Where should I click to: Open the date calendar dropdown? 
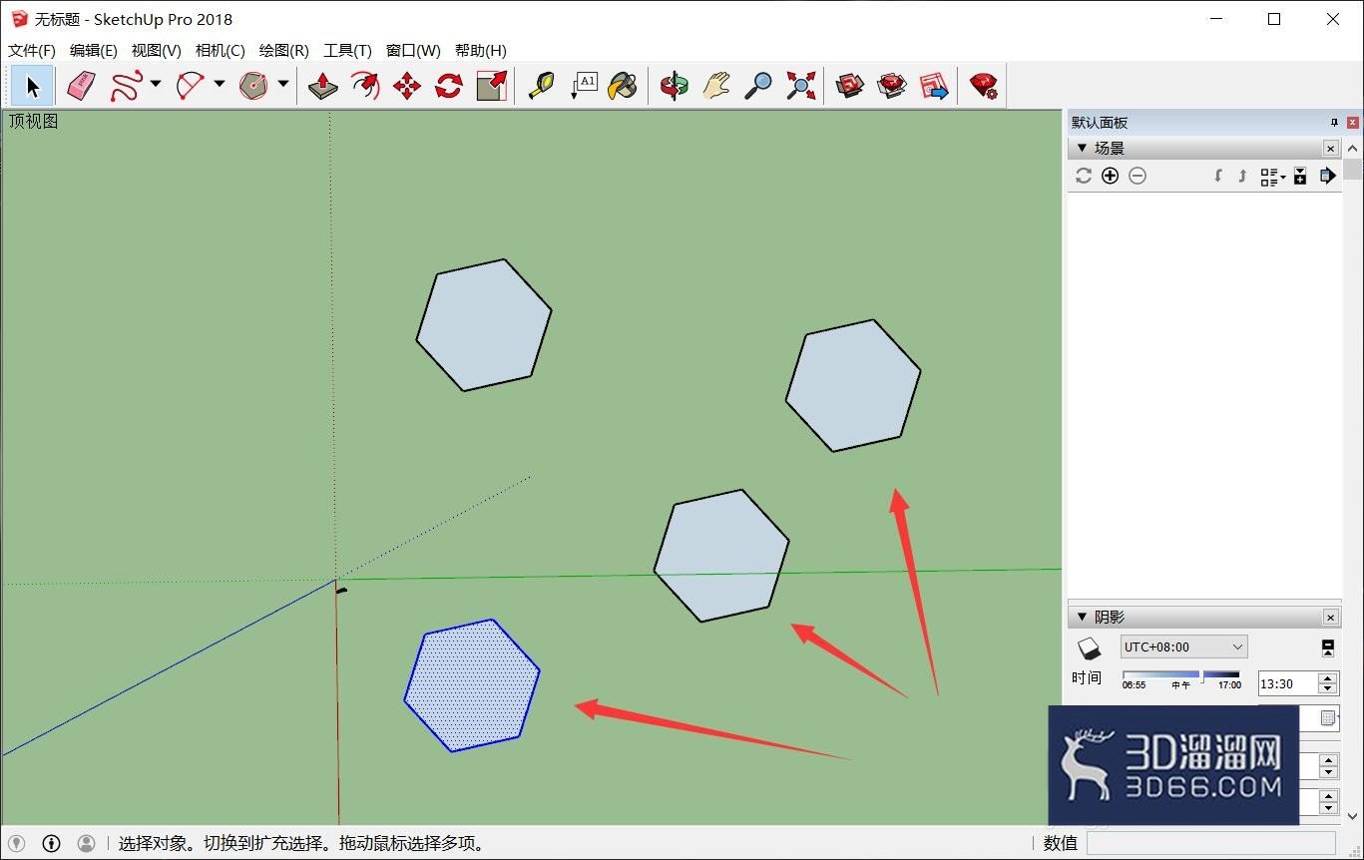click(1328, 717)
